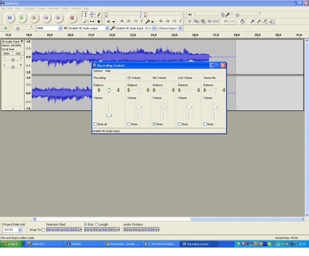The image size is (309, 256).
Task: Expand the MME audio host dropdown
Action: [x=60, y=28]
